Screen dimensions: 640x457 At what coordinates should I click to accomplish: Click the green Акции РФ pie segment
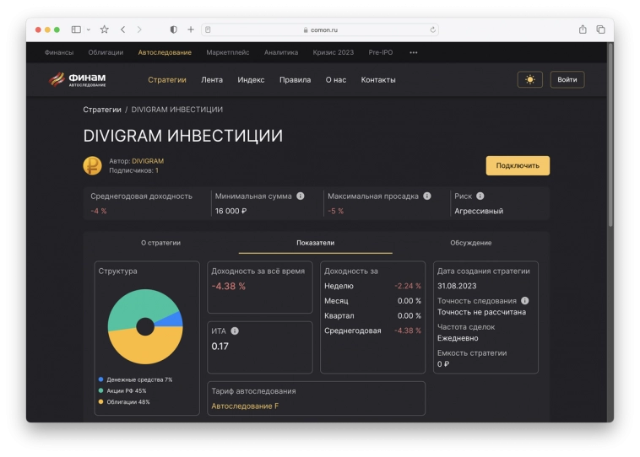(138, 305)
